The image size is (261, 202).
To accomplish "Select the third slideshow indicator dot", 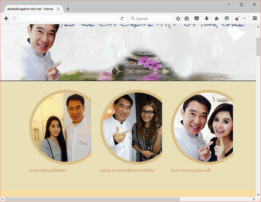I will coord(137,63).
